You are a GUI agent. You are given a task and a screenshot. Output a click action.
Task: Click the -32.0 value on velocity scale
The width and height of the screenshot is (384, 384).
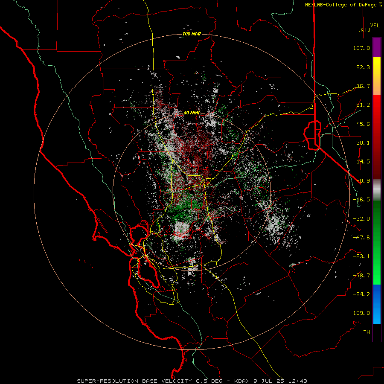tap(361, 219)
